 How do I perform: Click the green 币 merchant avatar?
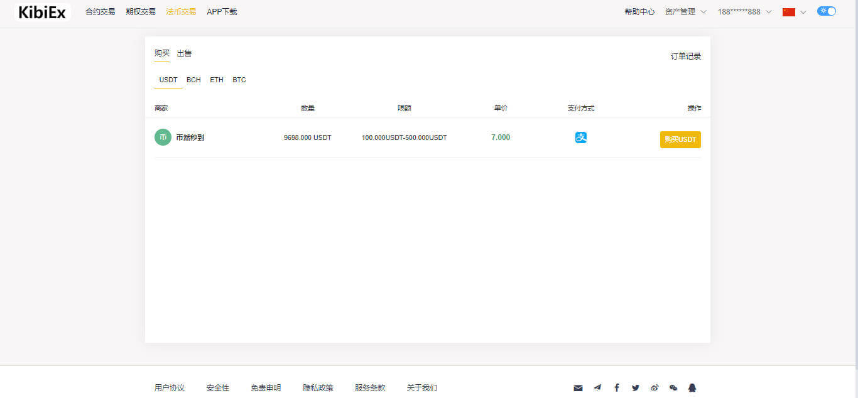tap(163, 137)
